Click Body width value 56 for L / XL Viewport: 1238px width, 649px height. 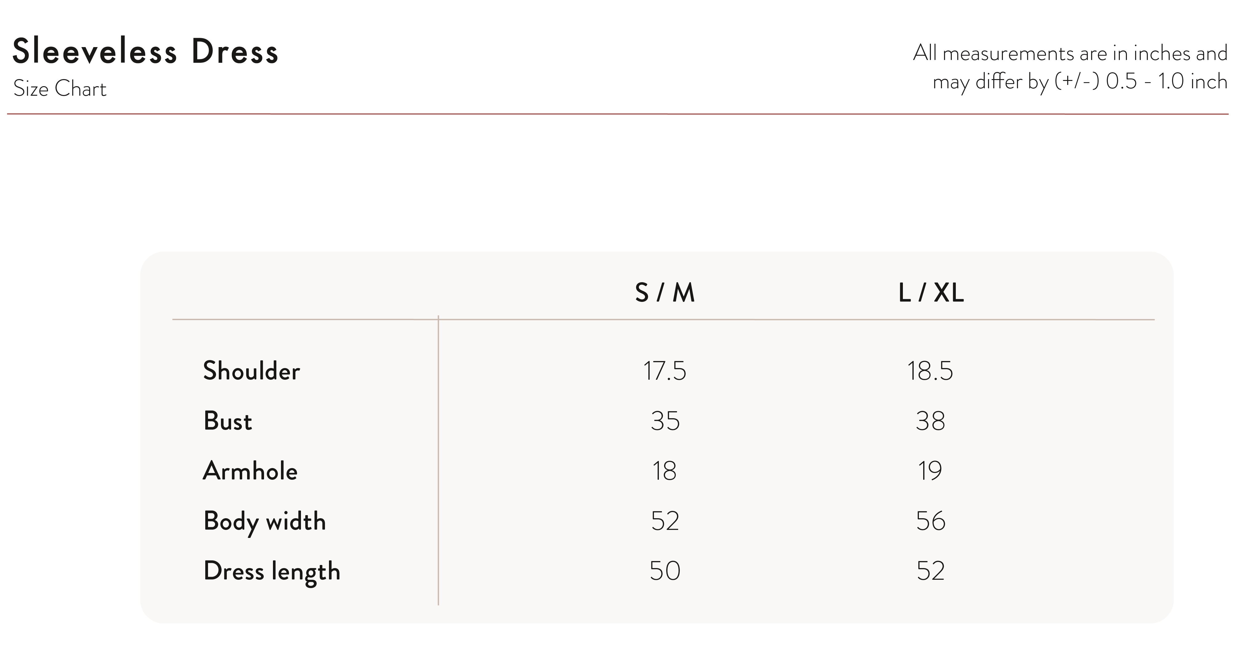click(930, 521)
